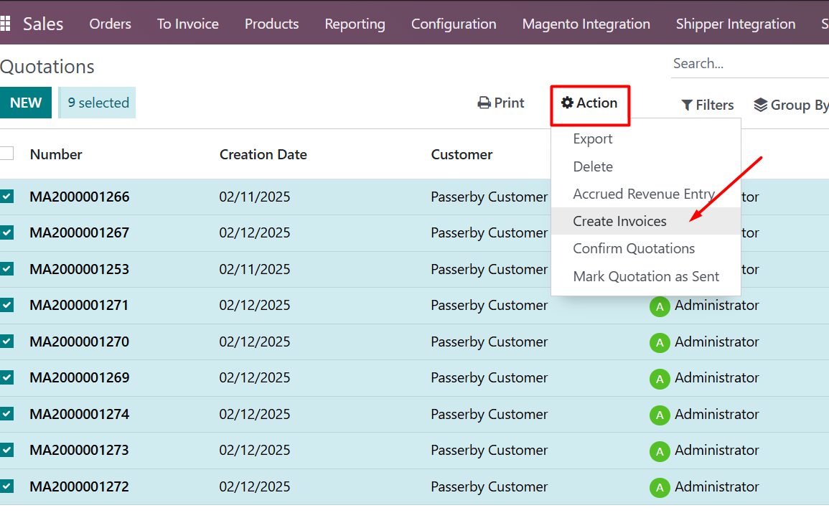Click the Action gear icon

click(567, 103)
